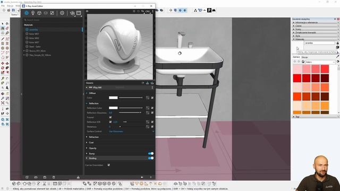Click the CPU render engine button in the preview bar

coord(148,11)
